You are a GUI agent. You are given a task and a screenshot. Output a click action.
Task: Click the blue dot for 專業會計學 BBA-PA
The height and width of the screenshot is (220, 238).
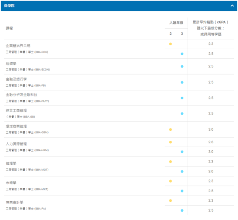coord(182,210)
